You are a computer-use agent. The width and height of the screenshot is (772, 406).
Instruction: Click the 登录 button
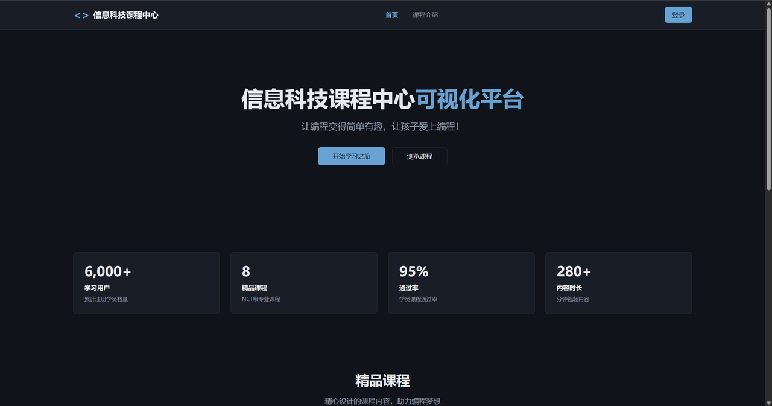[678, 14]
